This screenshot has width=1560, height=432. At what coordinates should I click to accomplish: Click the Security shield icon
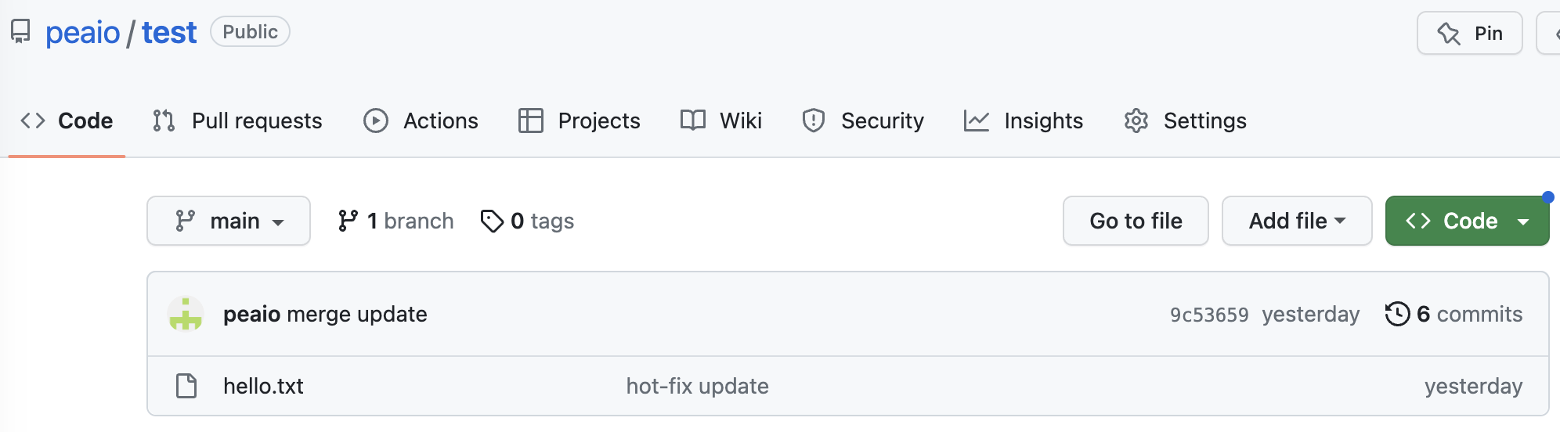814,121
